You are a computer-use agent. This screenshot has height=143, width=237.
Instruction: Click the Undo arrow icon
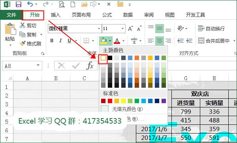point(30,4)
